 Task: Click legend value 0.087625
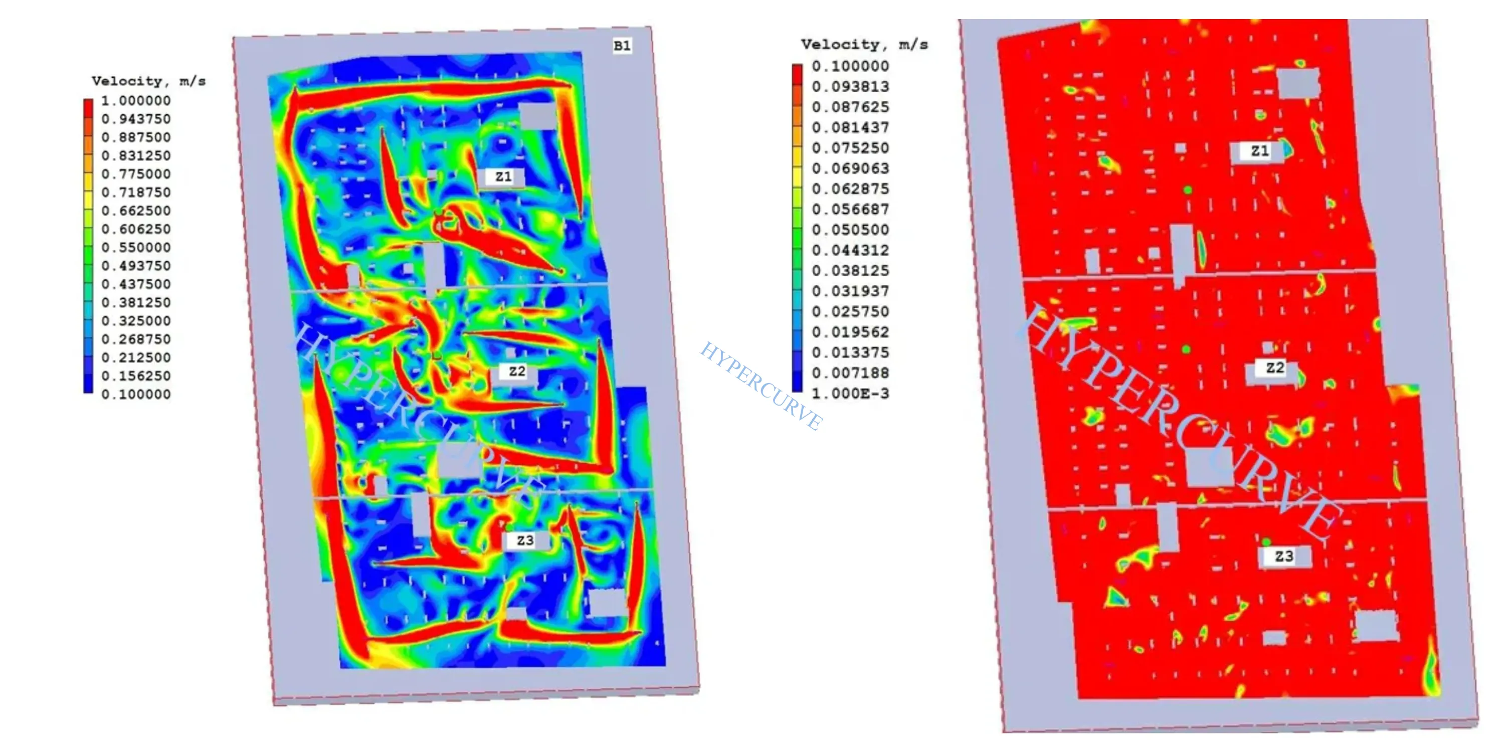(x=850, y=107)
